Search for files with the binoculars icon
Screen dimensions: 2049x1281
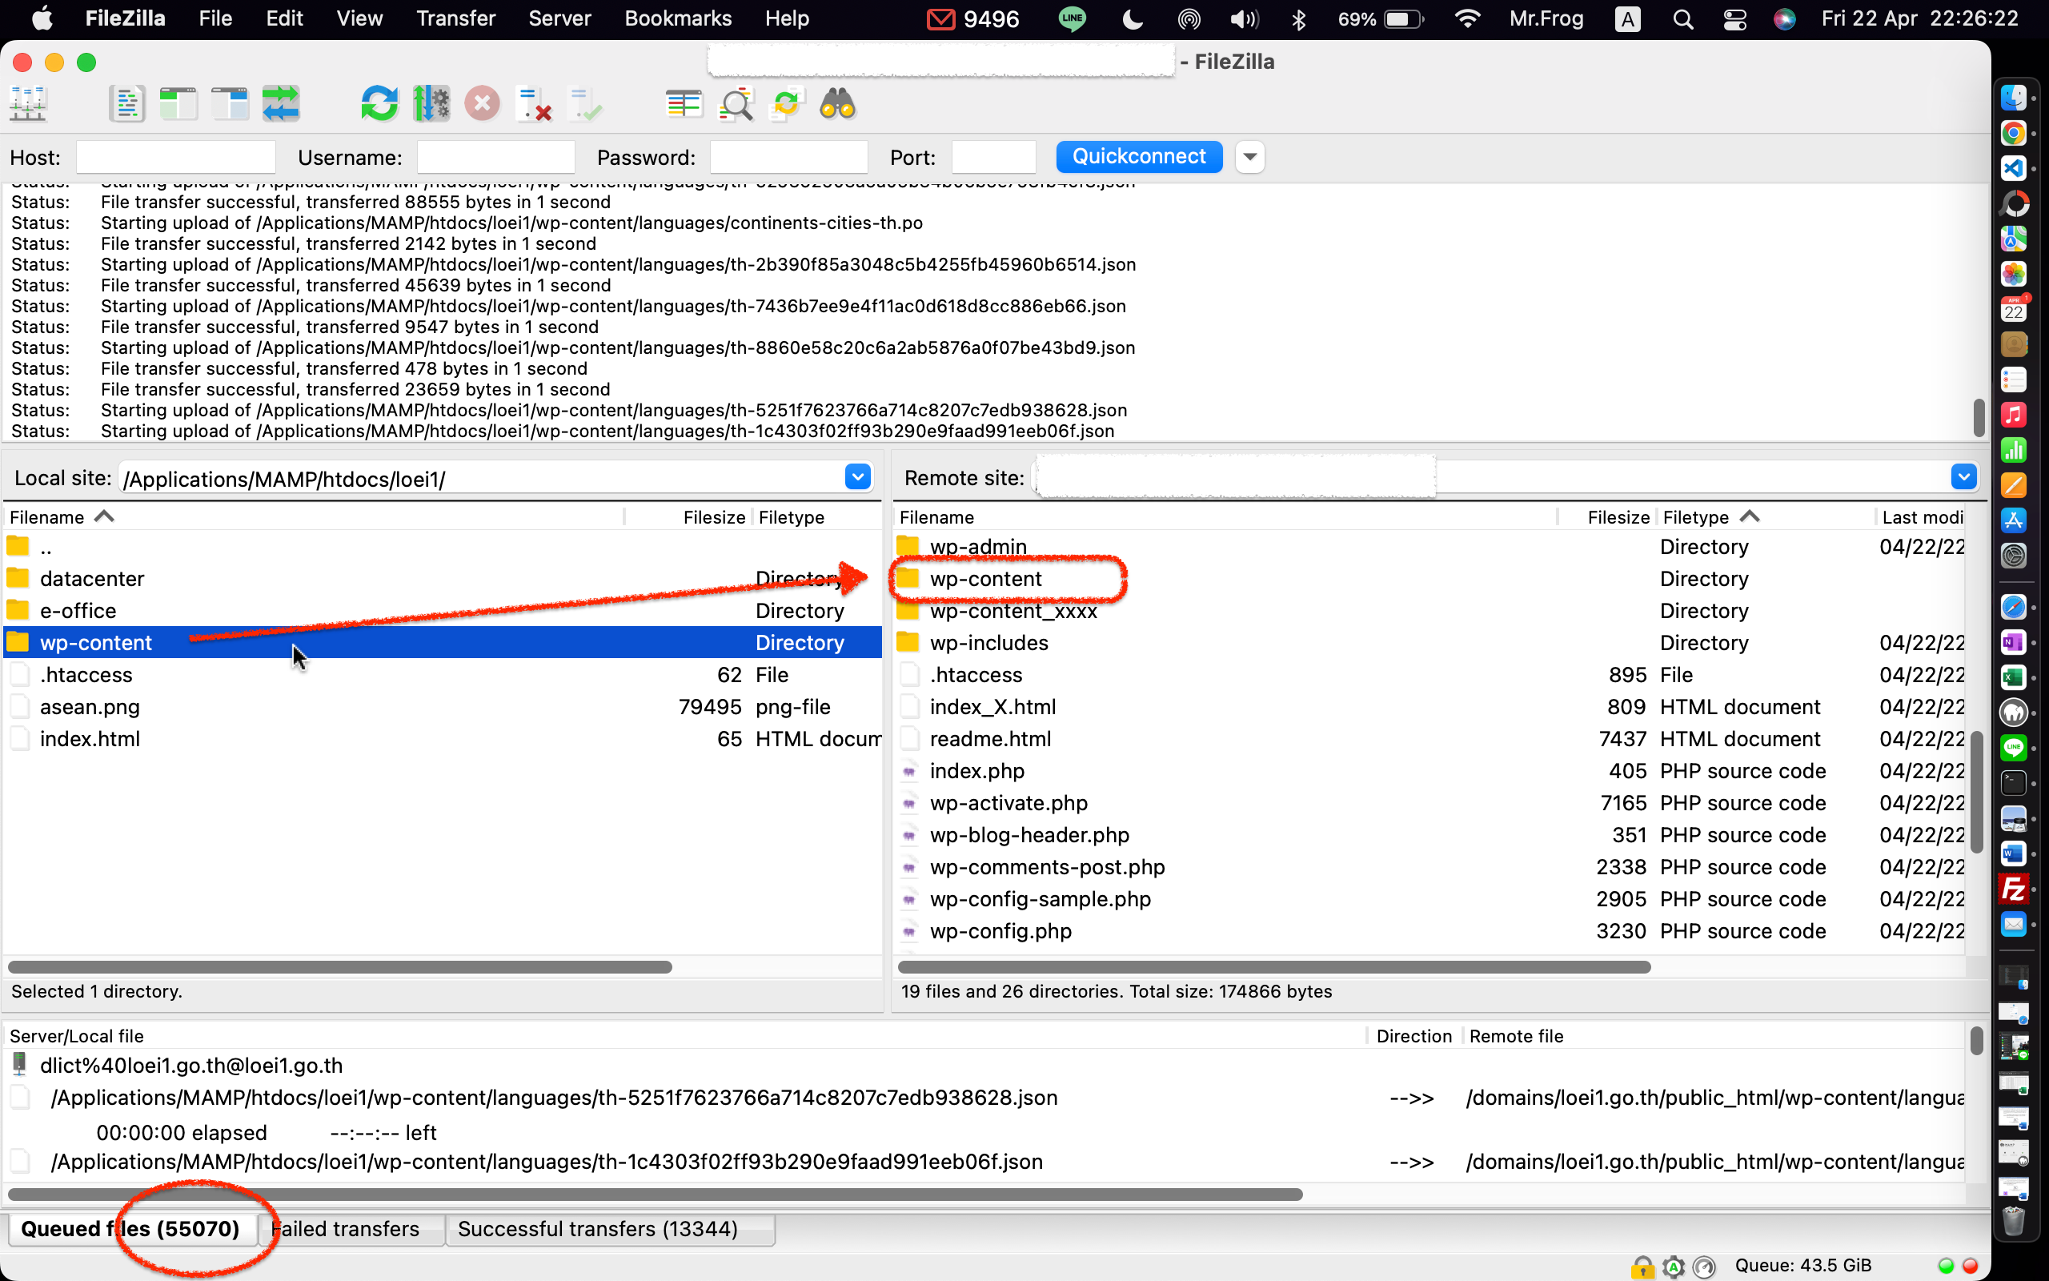(838, 105)
